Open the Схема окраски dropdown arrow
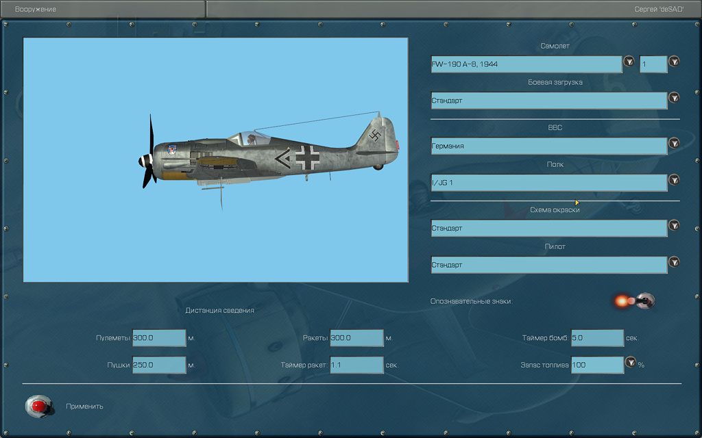This screenshot has width=702, height=438. pos(674,226)
